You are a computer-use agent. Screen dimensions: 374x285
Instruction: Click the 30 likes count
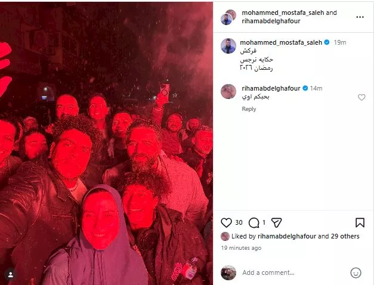coord(239,222)
